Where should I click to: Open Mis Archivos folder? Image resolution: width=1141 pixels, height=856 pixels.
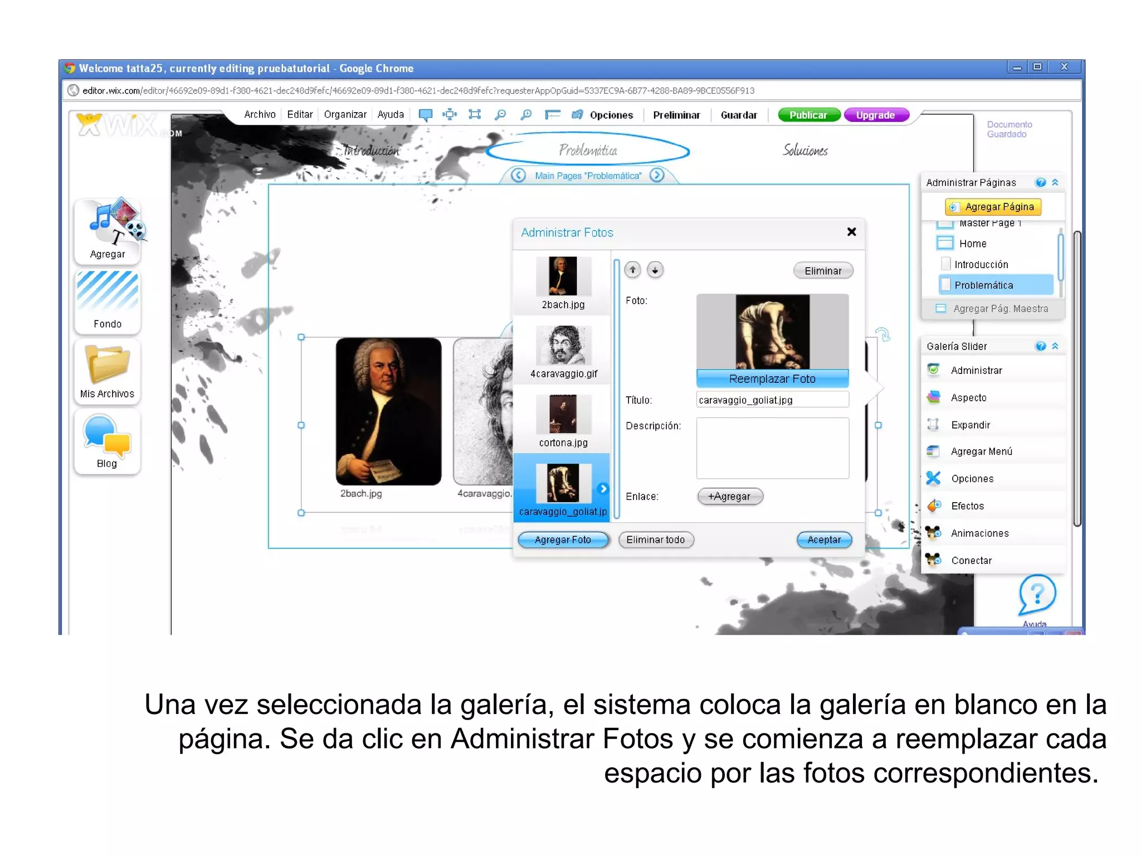[108, 371]
